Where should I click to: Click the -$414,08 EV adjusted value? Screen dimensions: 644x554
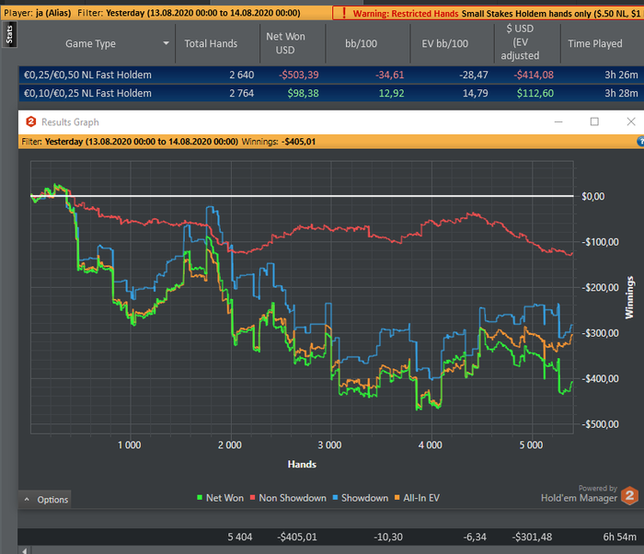click(534, 75)
